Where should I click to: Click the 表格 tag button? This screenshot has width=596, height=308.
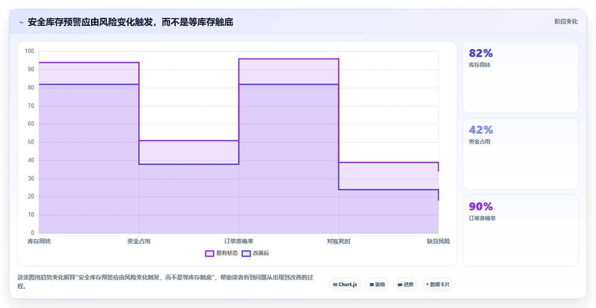point(377,284)
